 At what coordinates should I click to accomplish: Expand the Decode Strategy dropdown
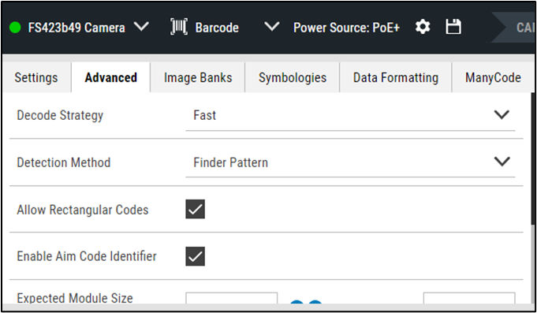coord(350,115)
